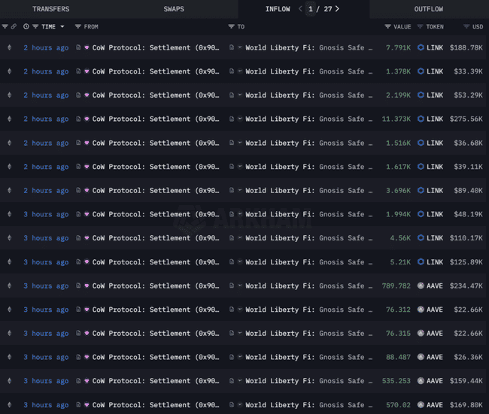Click LINK token label in 1.516K row
This screenshot has width=489, height=414.
pyautogui.click(x=435, y=143)
